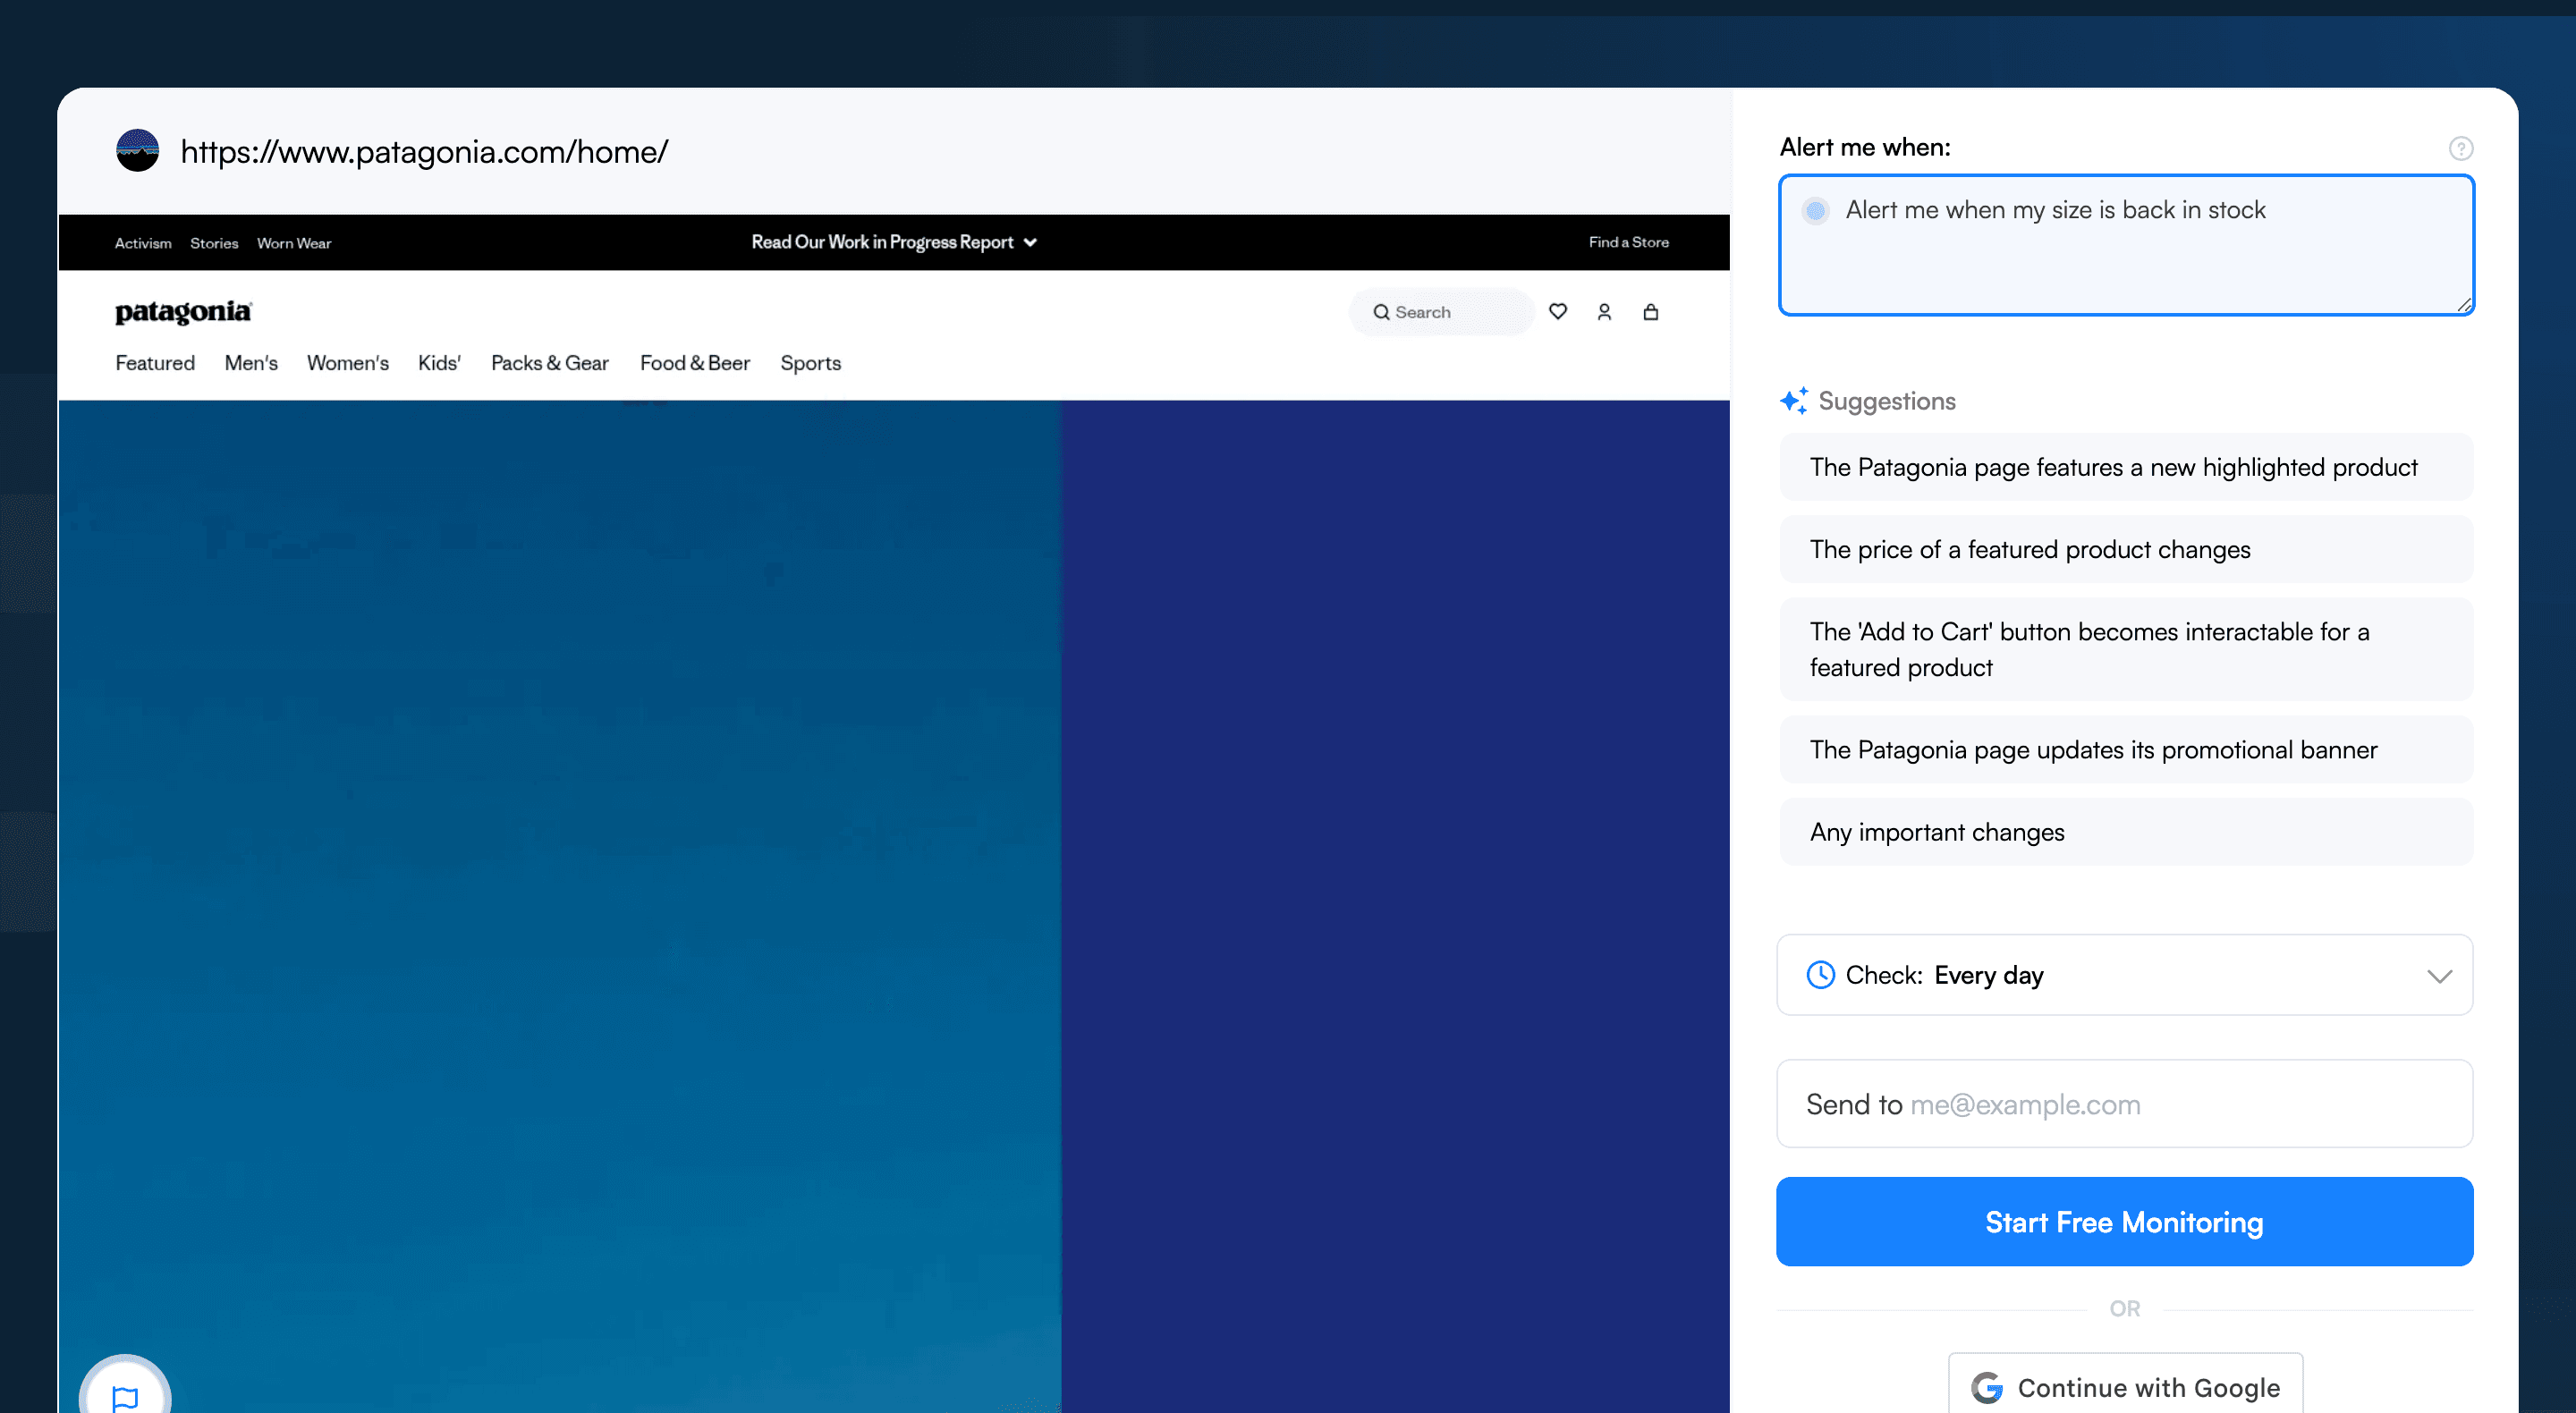Image resolution: width=2576 pixels, height=1413 pixels.
Task: Open the Food & Beer menu
Action: tap(695, 363)
